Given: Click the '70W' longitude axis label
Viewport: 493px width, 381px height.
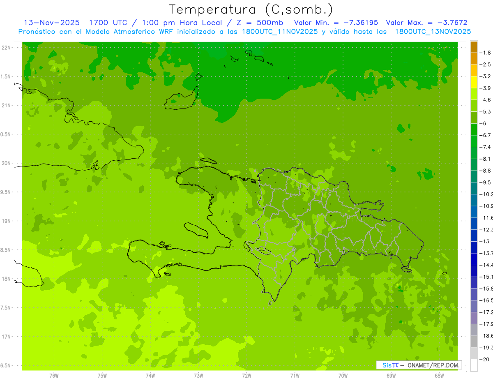Looking at the screenshot, I should click(x=343, y=376).
